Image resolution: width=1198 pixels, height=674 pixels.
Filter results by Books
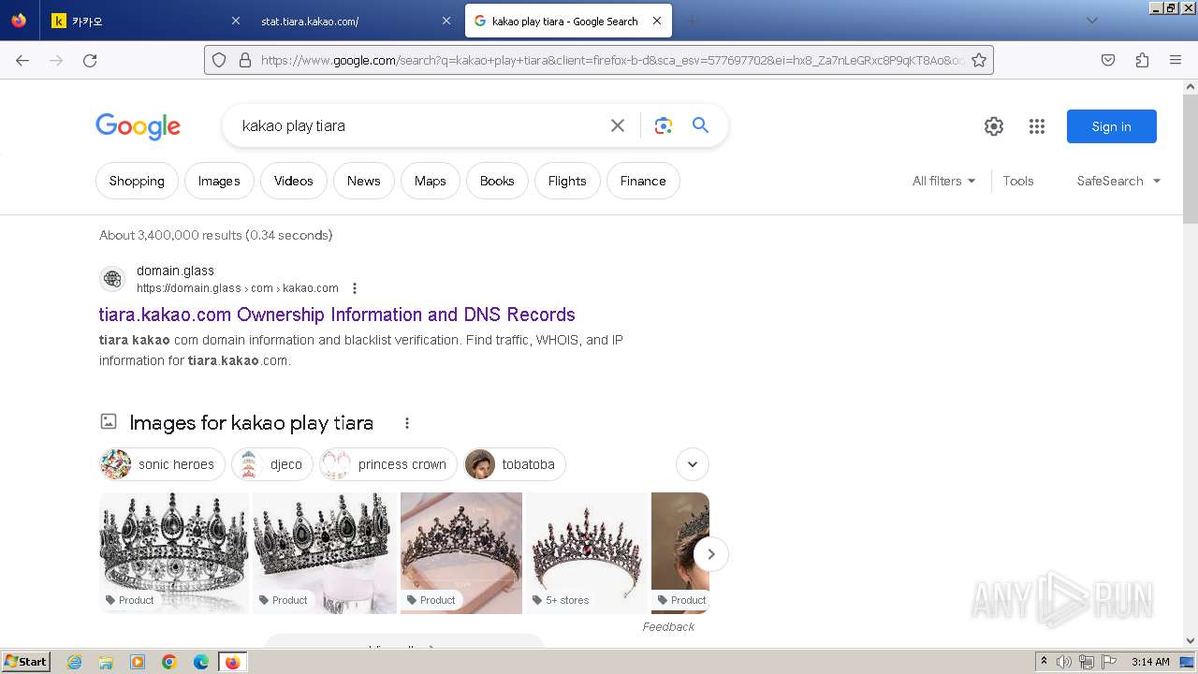click(x=497, y=181)
